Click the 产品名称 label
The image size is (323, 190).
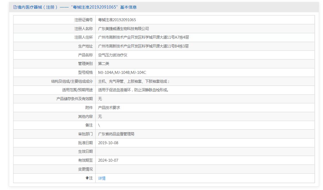point(85,55)
